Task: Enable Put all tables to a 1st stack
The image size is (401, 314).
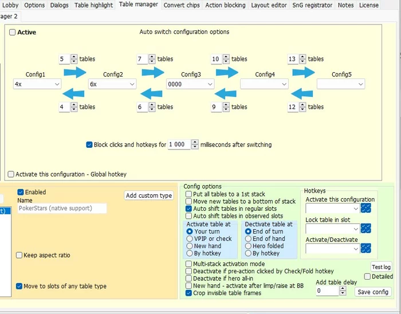Action: click(x=188, y=194)
